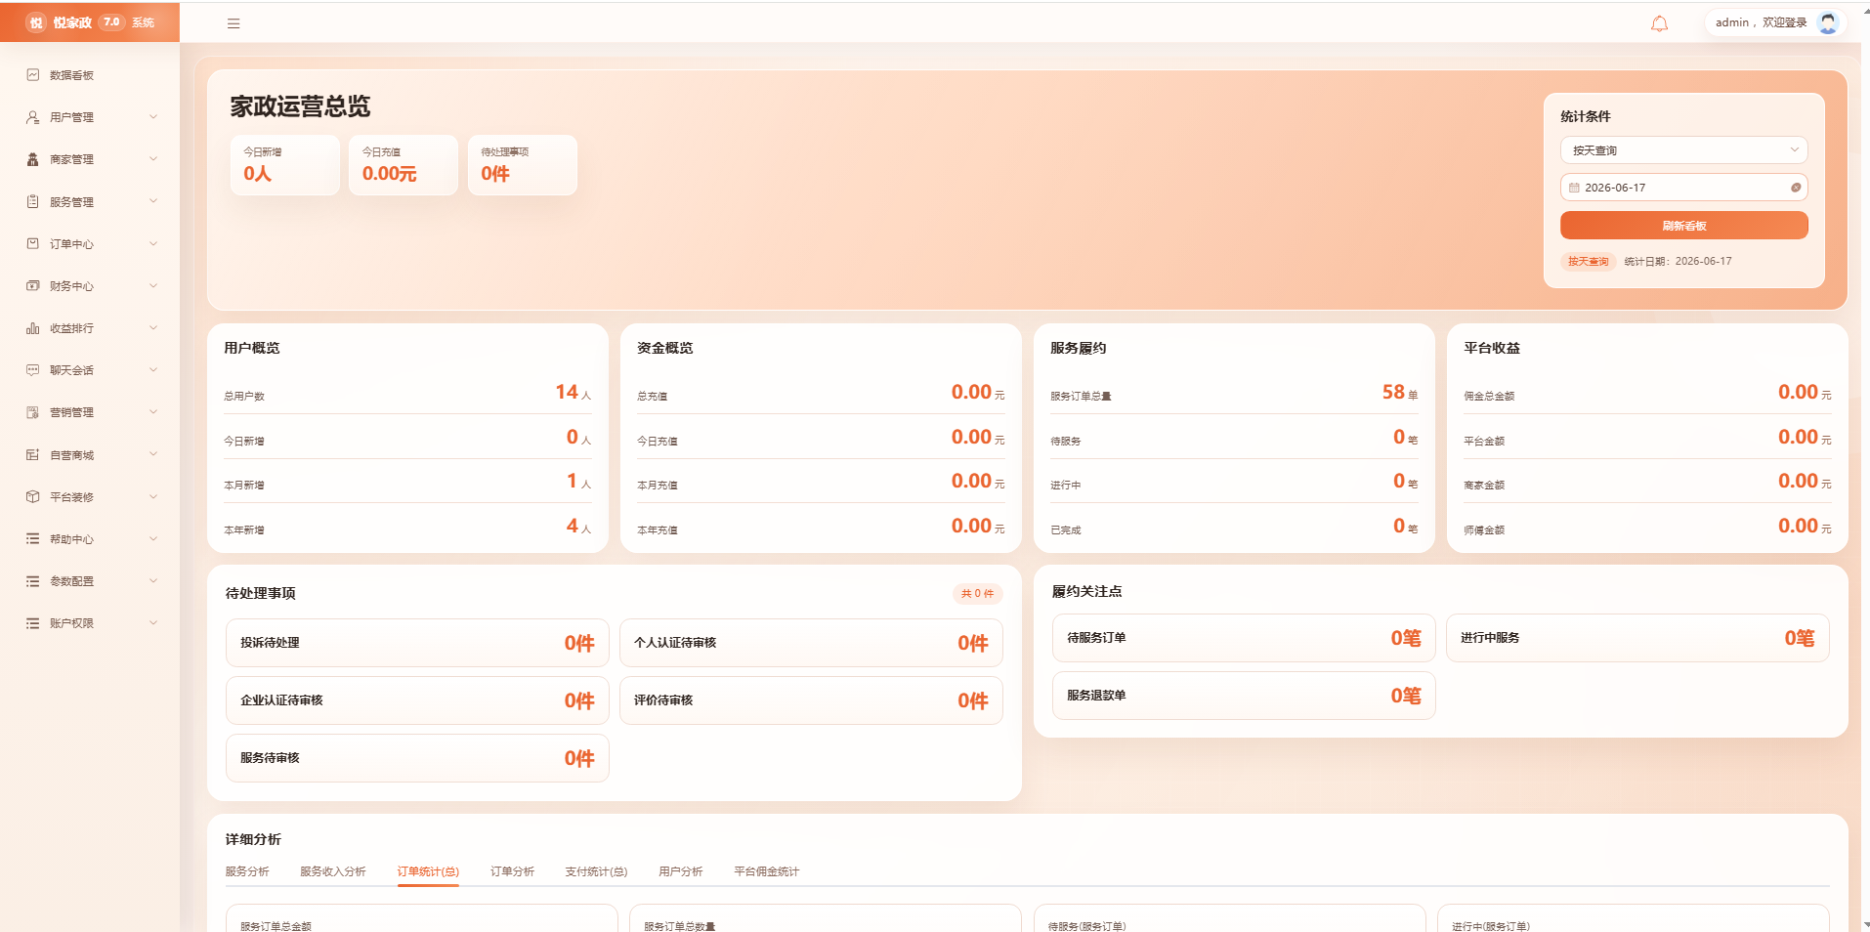Clear the date with the circle-x icon

1796,188
